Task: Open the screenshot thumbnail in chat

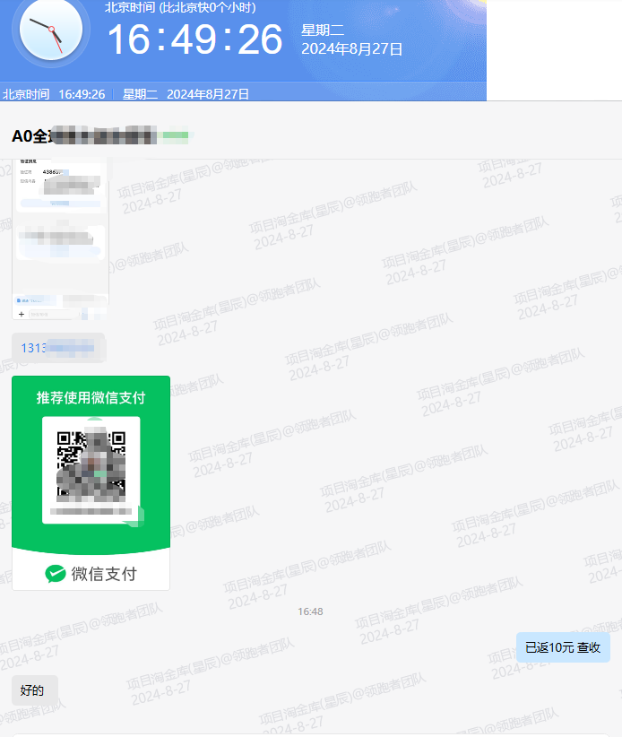Action: click(60, 238)
